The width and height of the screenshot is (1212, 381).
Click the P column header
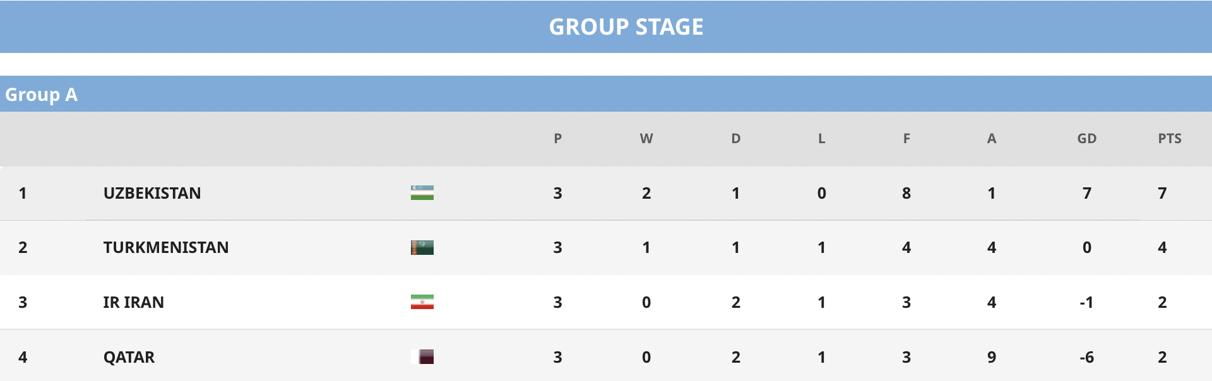(557, 139)
